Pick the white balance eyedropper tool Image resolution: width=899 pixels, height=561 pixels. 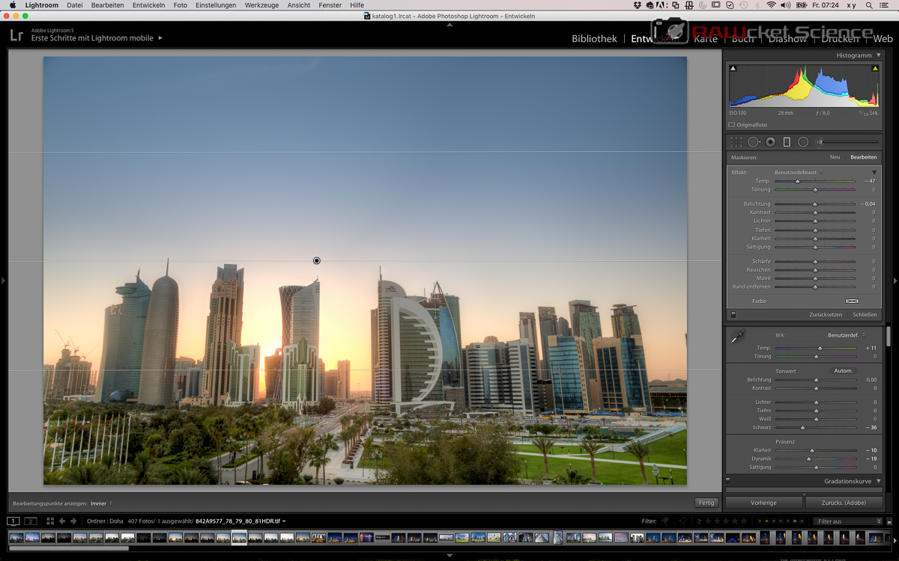point(737,337)
